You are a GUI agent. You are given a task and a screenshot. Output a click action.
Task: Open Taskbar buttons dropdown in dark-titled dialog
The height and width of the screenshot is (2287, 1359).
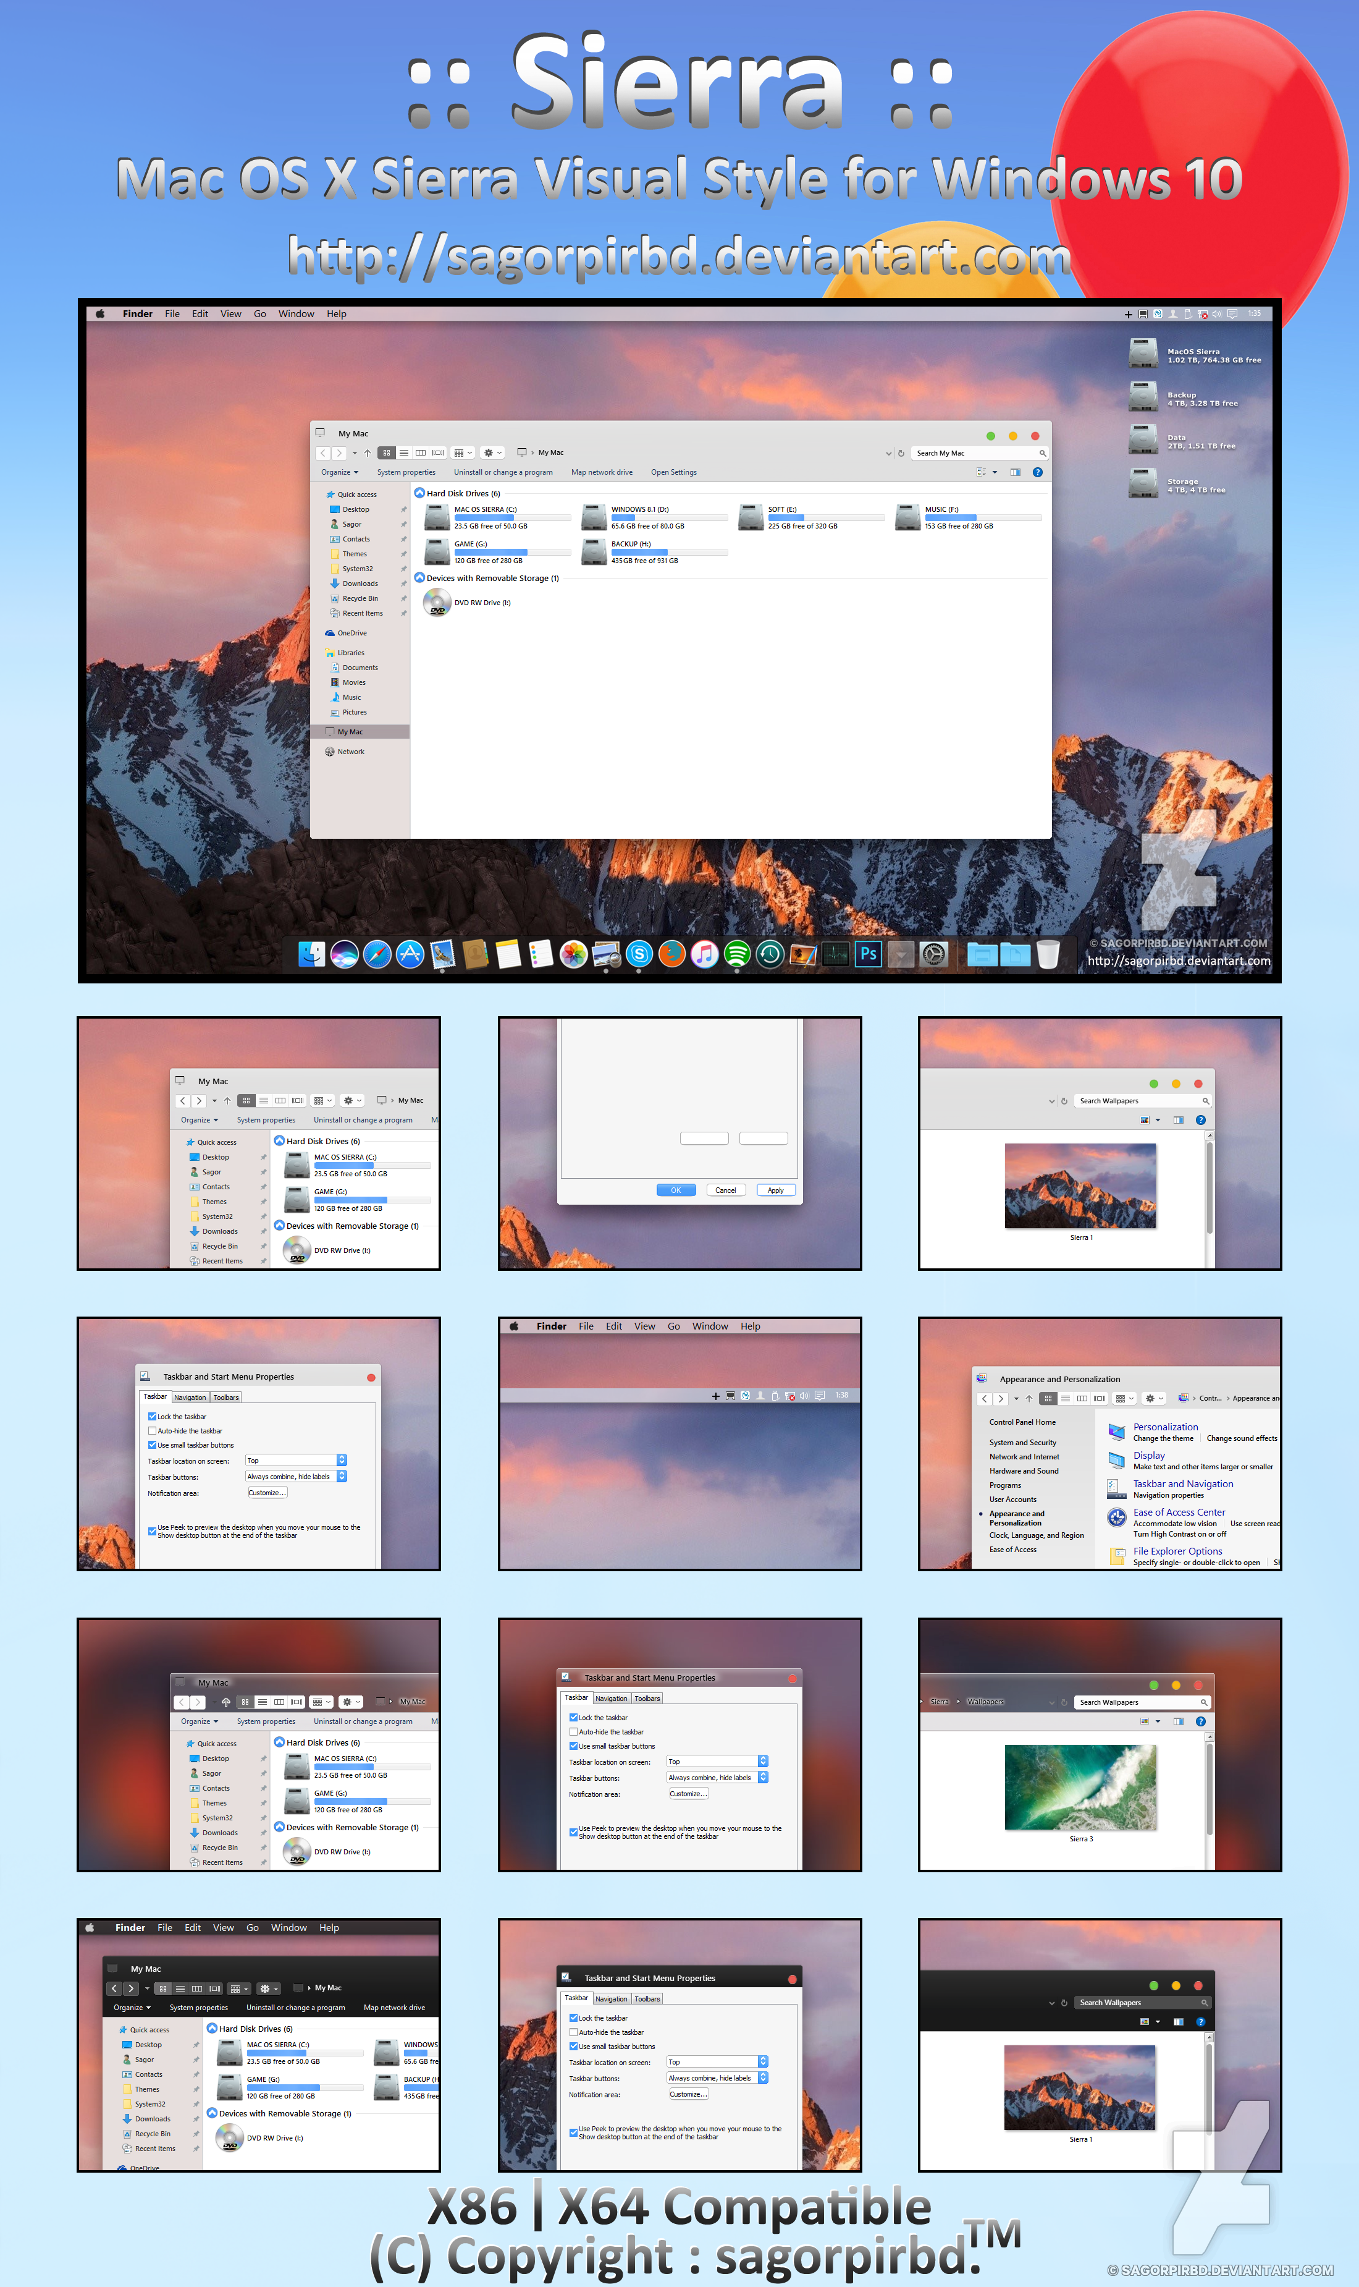(717, 2078)
